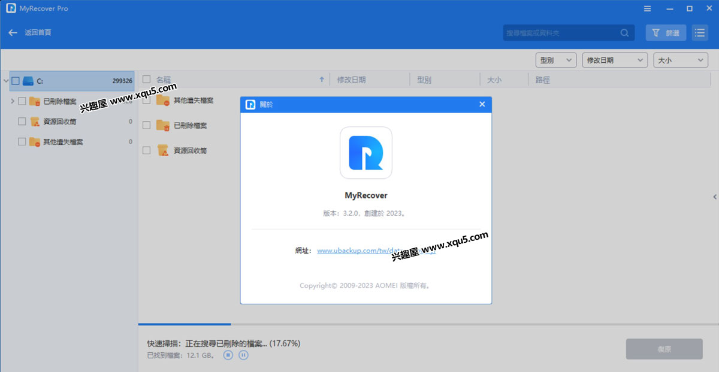Click the C: drive icon in sidebar

[x=28, y=81]
